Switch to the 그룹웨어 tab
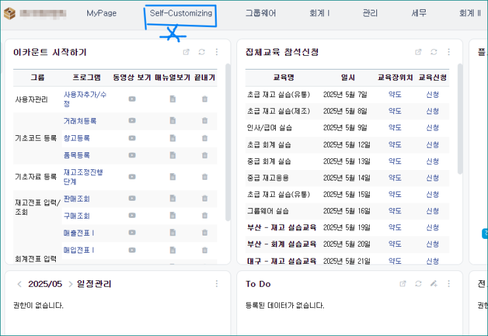The image size is (488, 336). [x=261, y=13]
